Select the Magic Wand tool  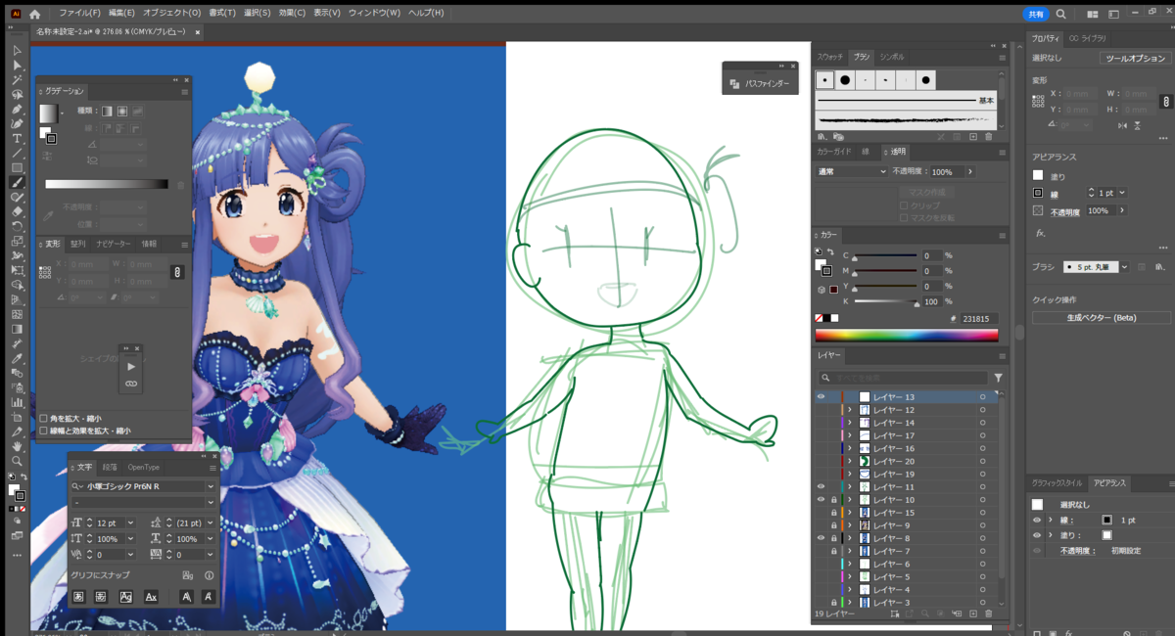[x=18, y=80]
